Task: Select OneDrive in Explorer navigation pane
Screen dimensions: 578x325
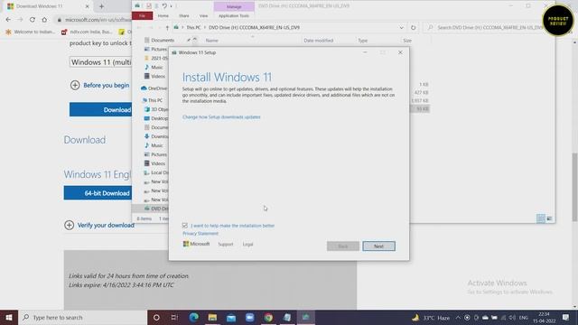Action: click(154, 88)
